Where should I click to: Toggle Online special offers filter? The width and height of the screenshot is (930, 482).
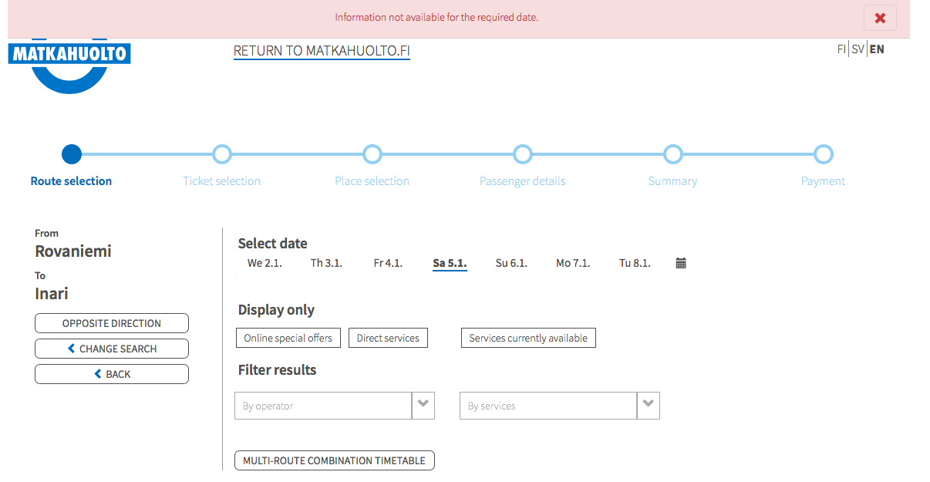pos(288,338)
